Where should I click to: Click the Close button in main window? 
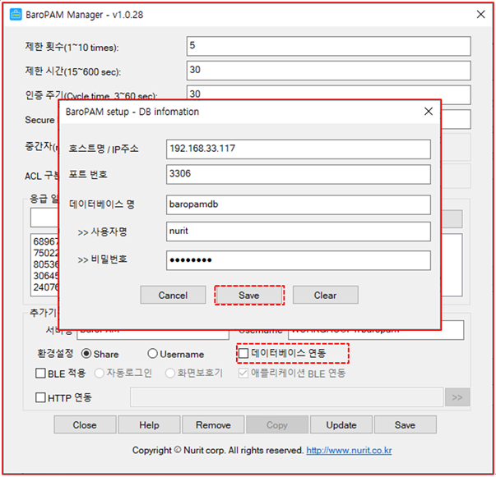85,425
